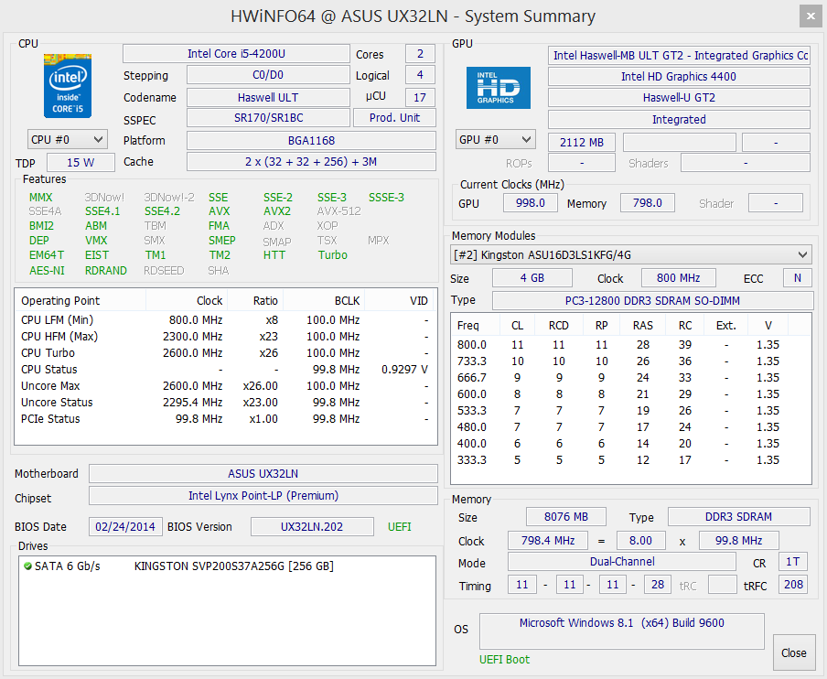Click the BIOS version UX32LN.202 field
This screenshot has height=679, width=827.
pyautogui.click(x=312, y=526)
